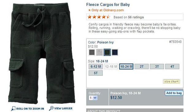This screenshot has width=184, height=112.
Task: Choose size 4T
Action: tap(172, 66)
